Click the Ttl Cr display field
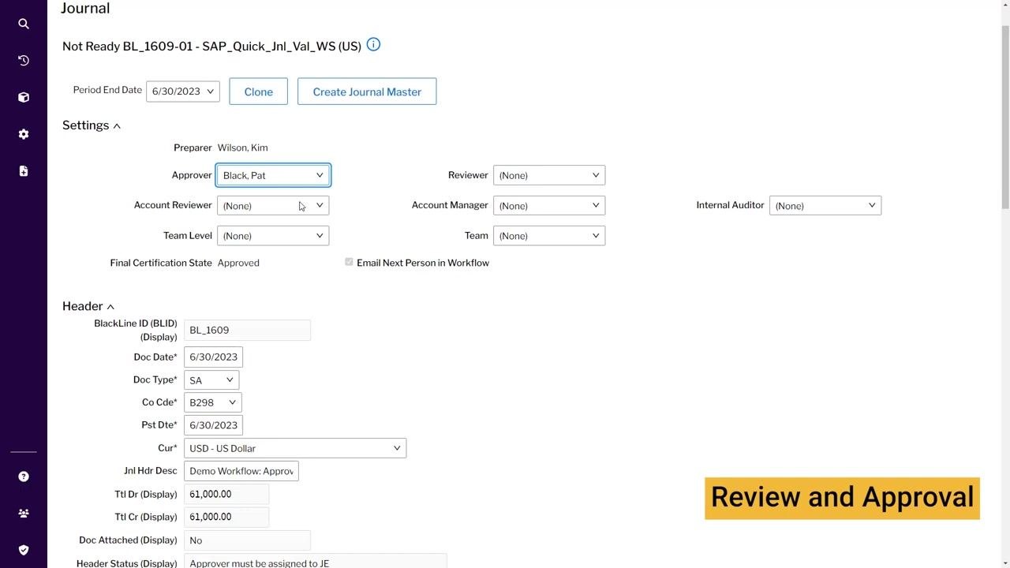The height and width of the screenshot is (568, 1010). click(x=226, y=517)
